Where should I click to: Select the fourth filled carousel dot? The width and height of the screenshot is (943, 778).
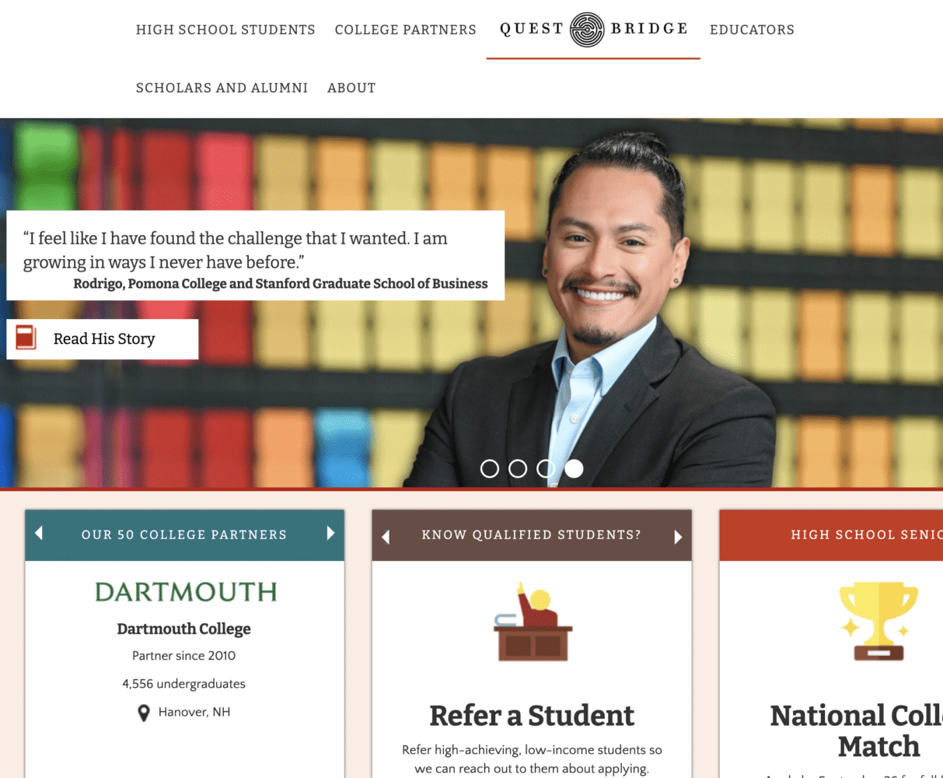pyautogui.click(x=574, y=468)
